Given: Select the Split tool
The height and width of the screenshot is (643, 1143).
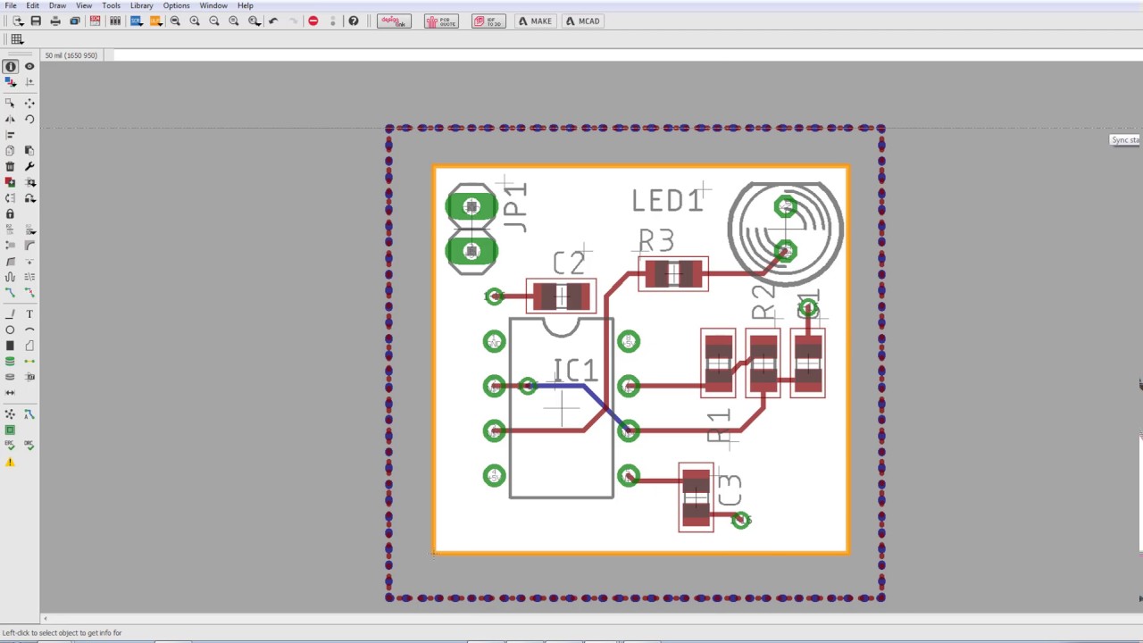Looking at the screenshot, I should [x=10, y=262].
